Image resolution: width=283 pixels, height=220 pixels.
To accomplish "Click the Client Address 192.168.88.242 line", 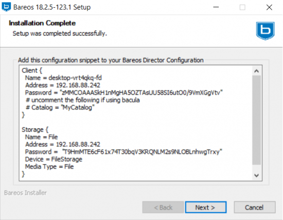I will (63, 85).
